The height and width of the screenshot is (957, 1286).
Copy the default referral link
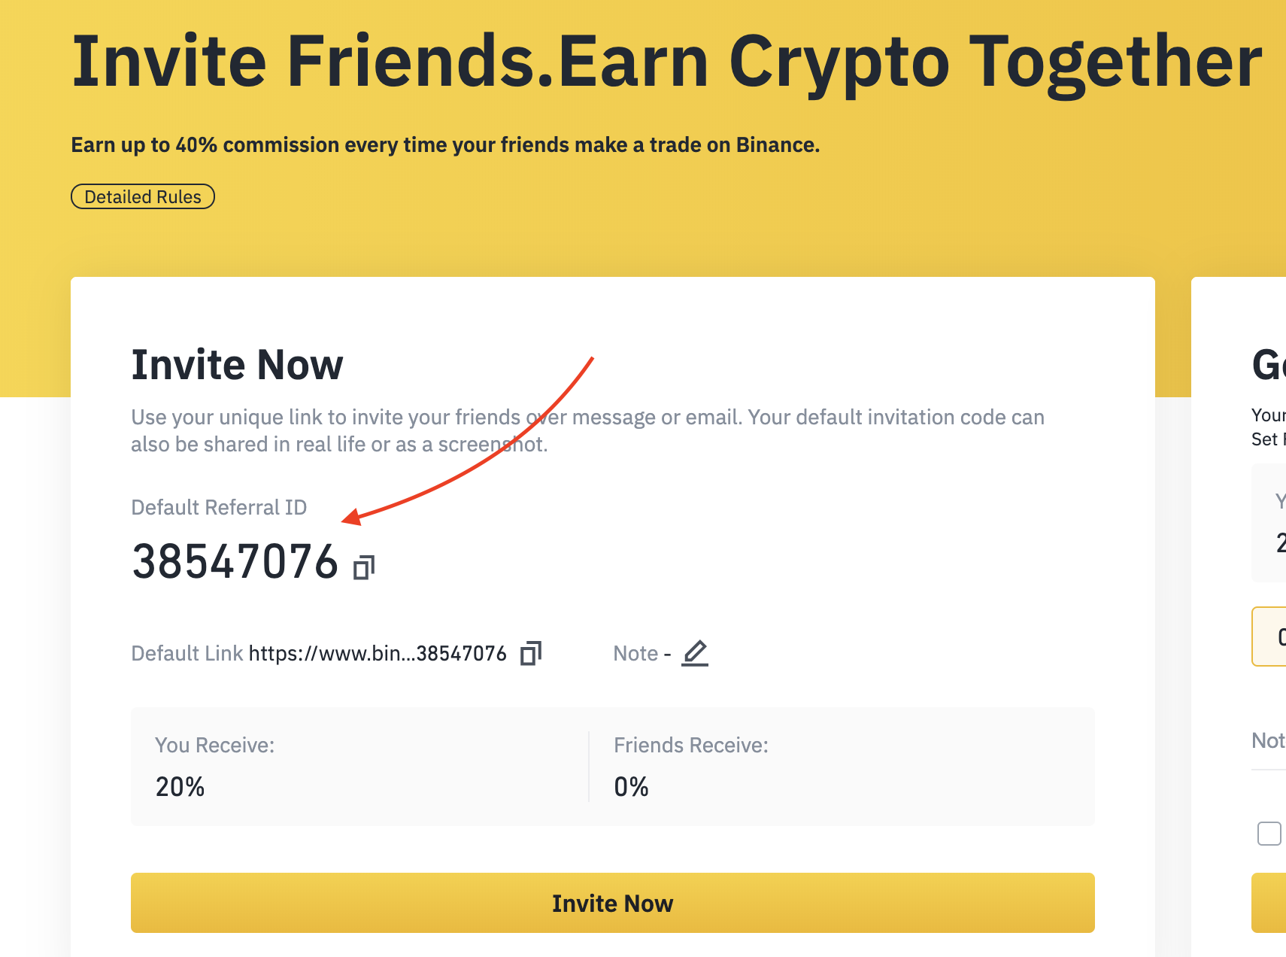[530, 653]
